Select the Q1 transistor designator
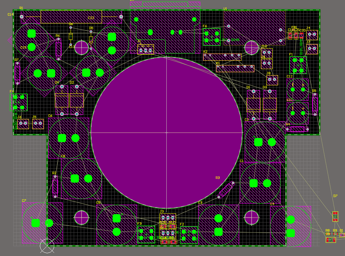This screenshot has width=345, height=256. (x=341, y=231)
